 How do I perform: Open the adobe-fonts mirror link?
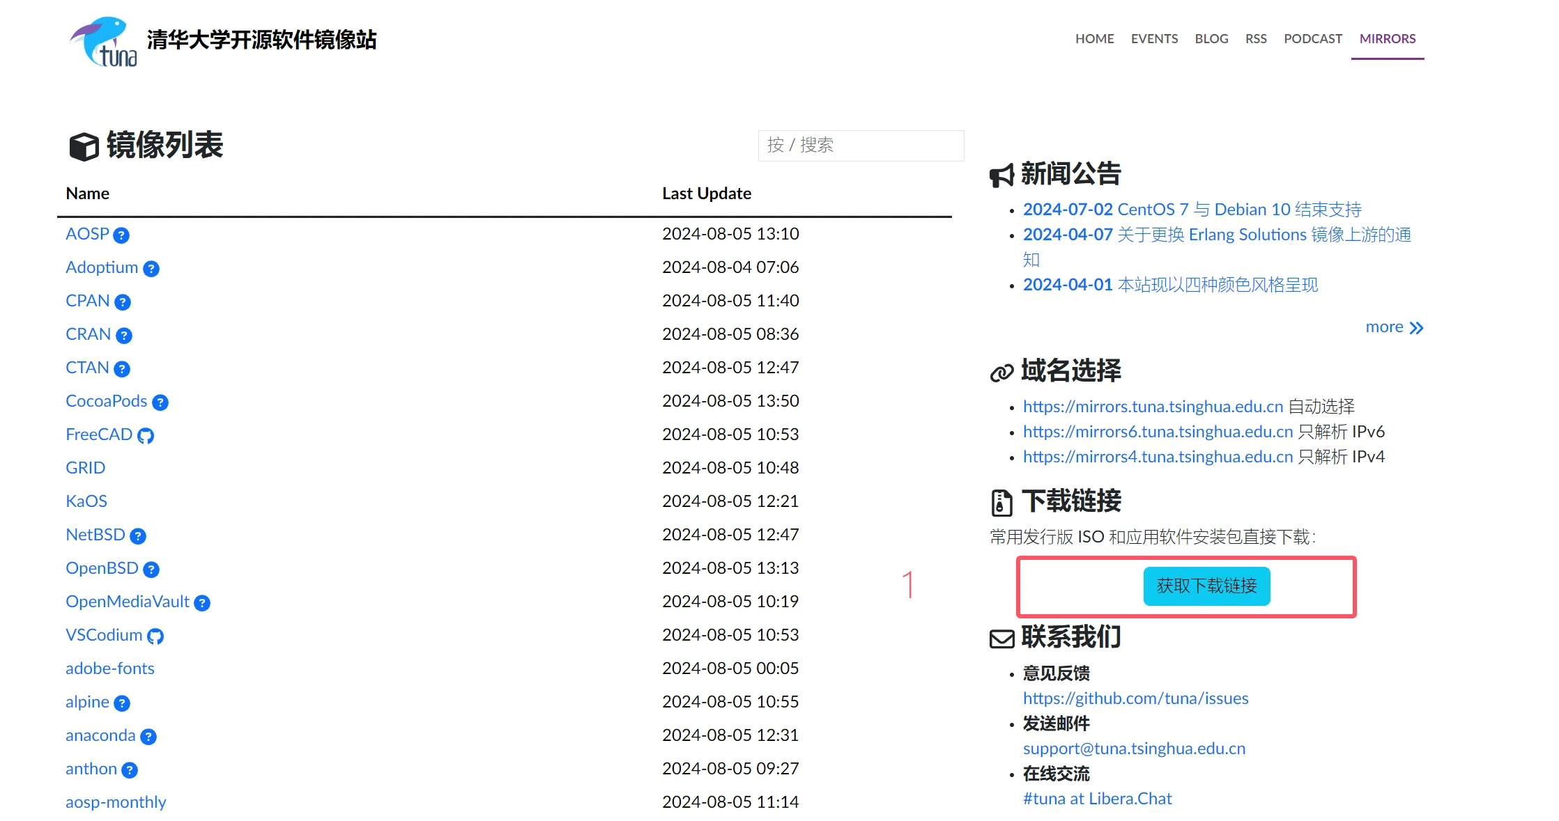click(110, 668)
